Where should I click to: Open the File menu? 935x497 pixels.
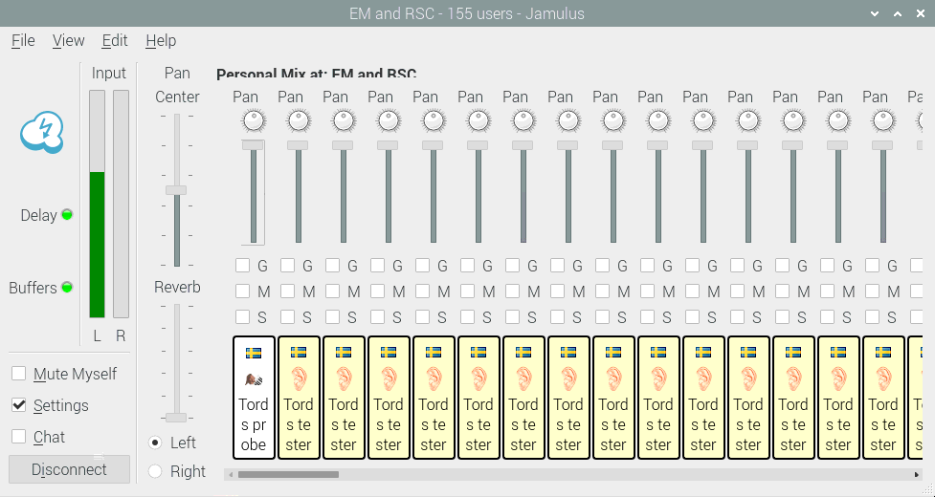(23, 40)
